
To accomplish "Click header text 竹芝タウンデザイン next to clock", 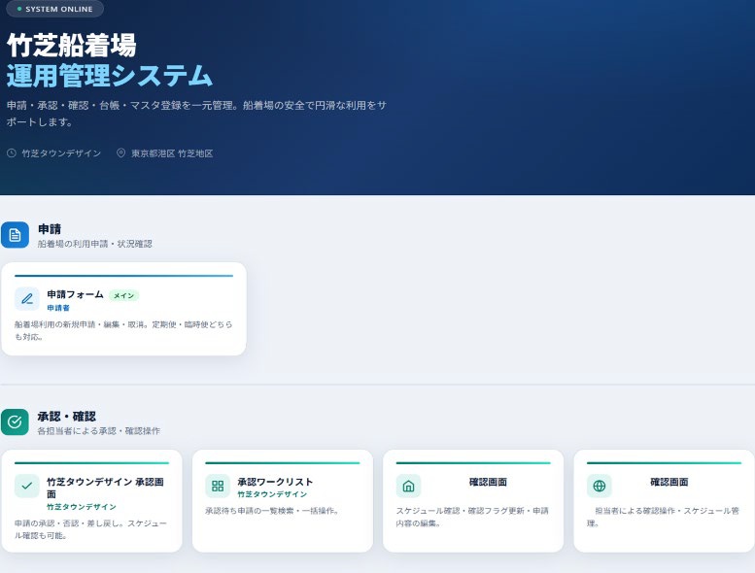I will (61, 153).
